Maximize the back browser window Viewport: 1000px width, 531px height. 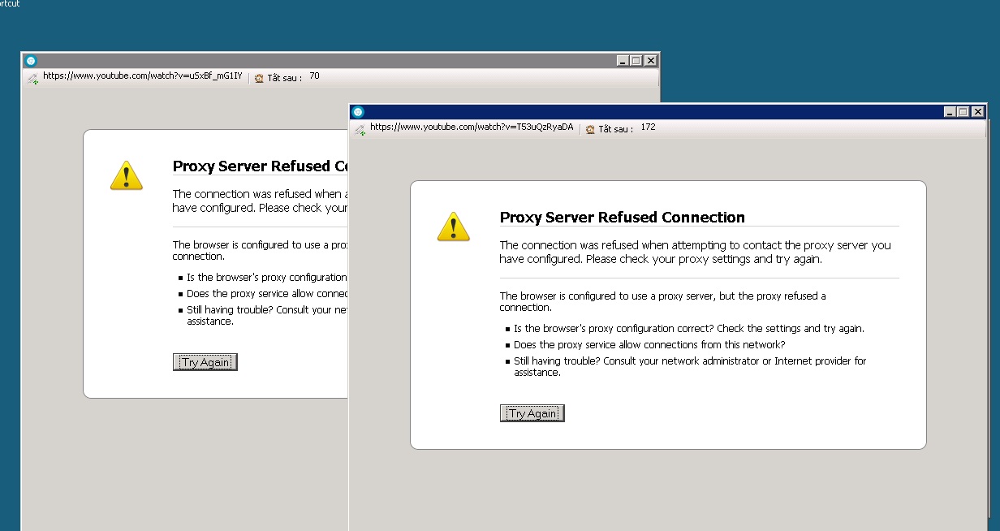point(636,61)
